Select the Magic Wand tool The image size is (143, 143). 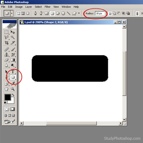[x=13, y=38]
